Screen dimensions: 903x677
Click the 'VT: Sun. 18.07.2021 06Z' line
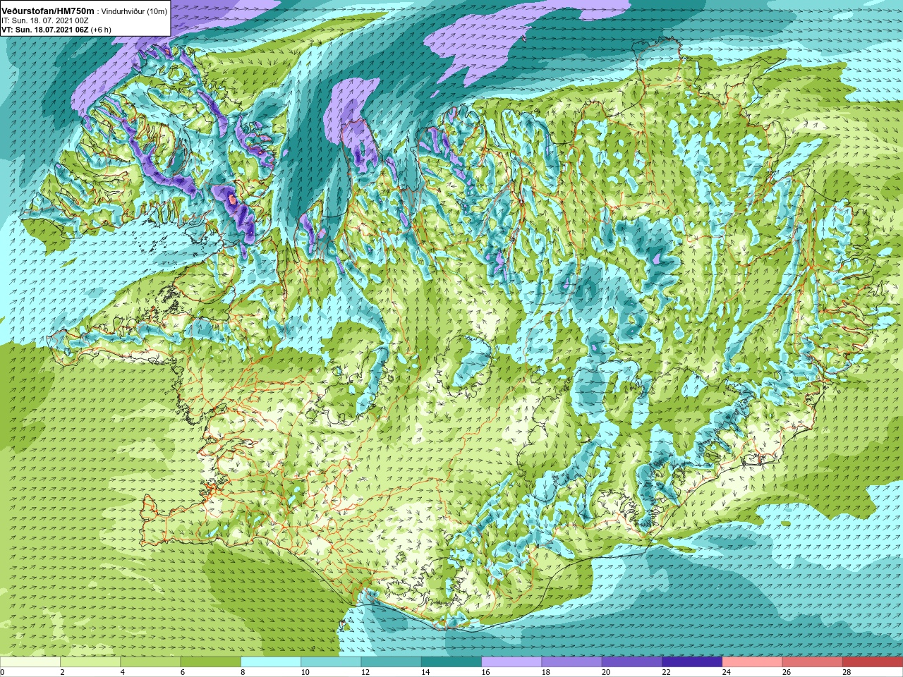click(44, 30)
